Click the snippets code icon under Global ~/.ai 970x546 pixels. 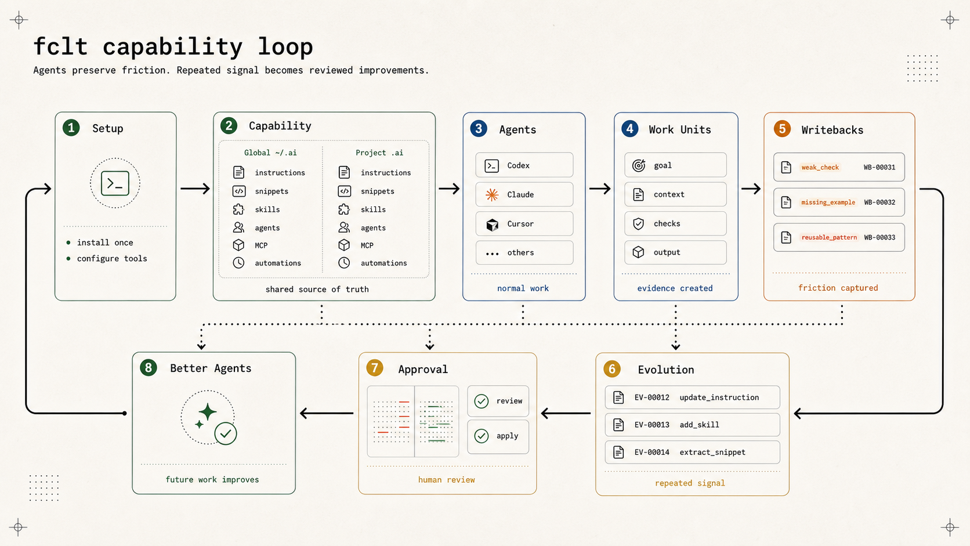point(238,191)
